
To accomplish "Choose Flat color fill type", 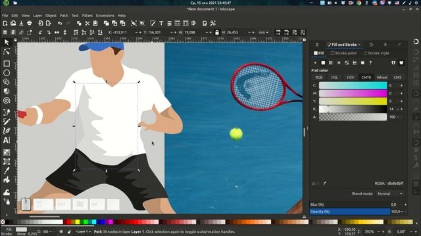I will click(323, 63).
